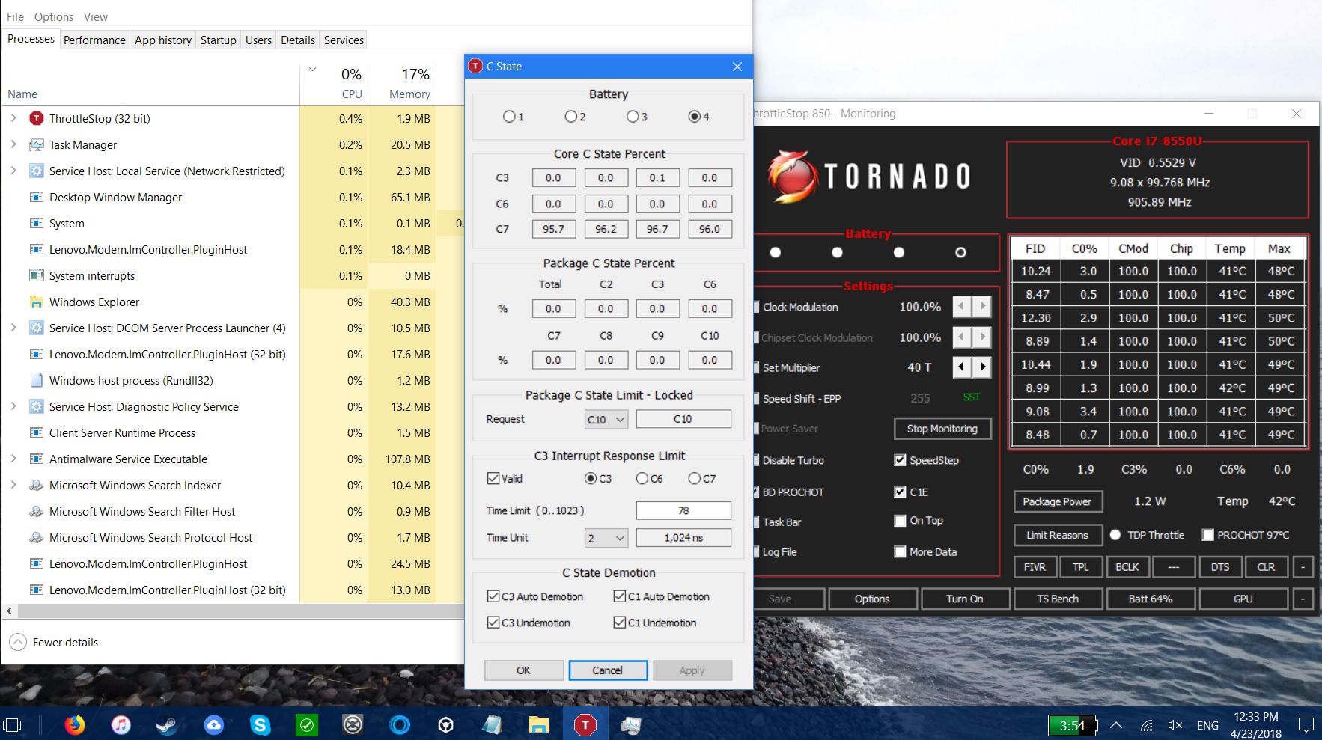Select C6 interrupt response limit radio

point(642,478)
